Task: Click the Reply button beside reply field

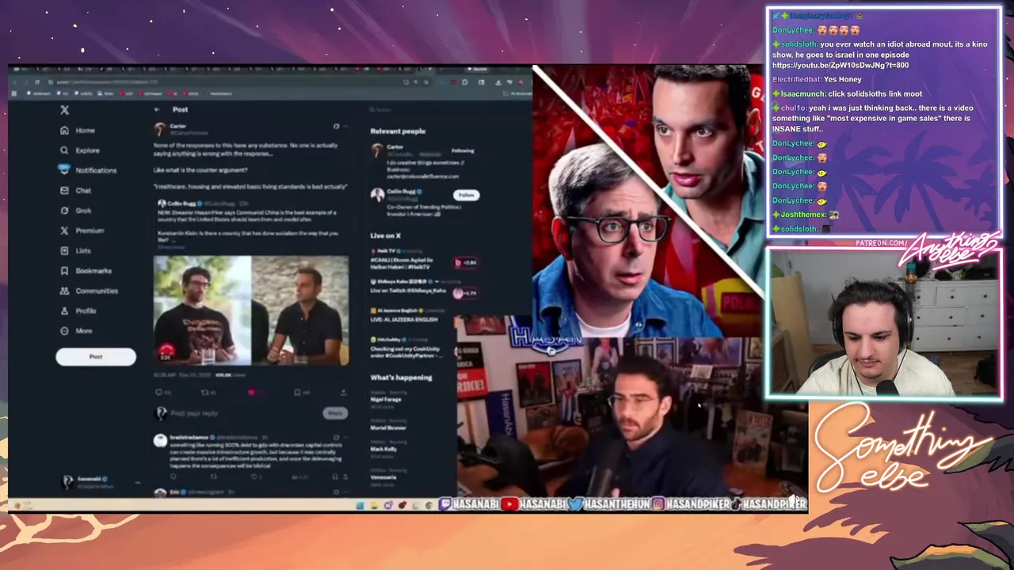Action: coord(335,413)
